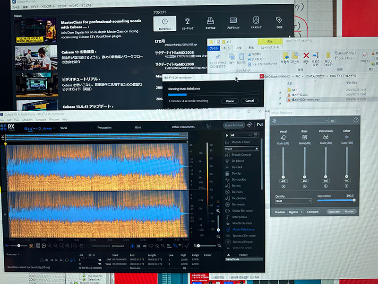Select the grab hand tool in RX toolbar
Image resolution: width=378 pixels, height=284 pixels.
(81, 246)
